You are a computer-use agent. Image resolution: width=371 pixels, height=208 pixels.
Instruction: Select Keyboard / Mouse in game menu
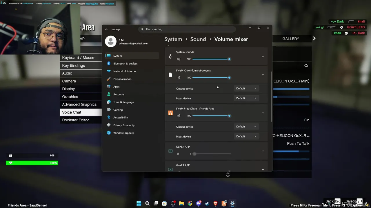(81, 58)
